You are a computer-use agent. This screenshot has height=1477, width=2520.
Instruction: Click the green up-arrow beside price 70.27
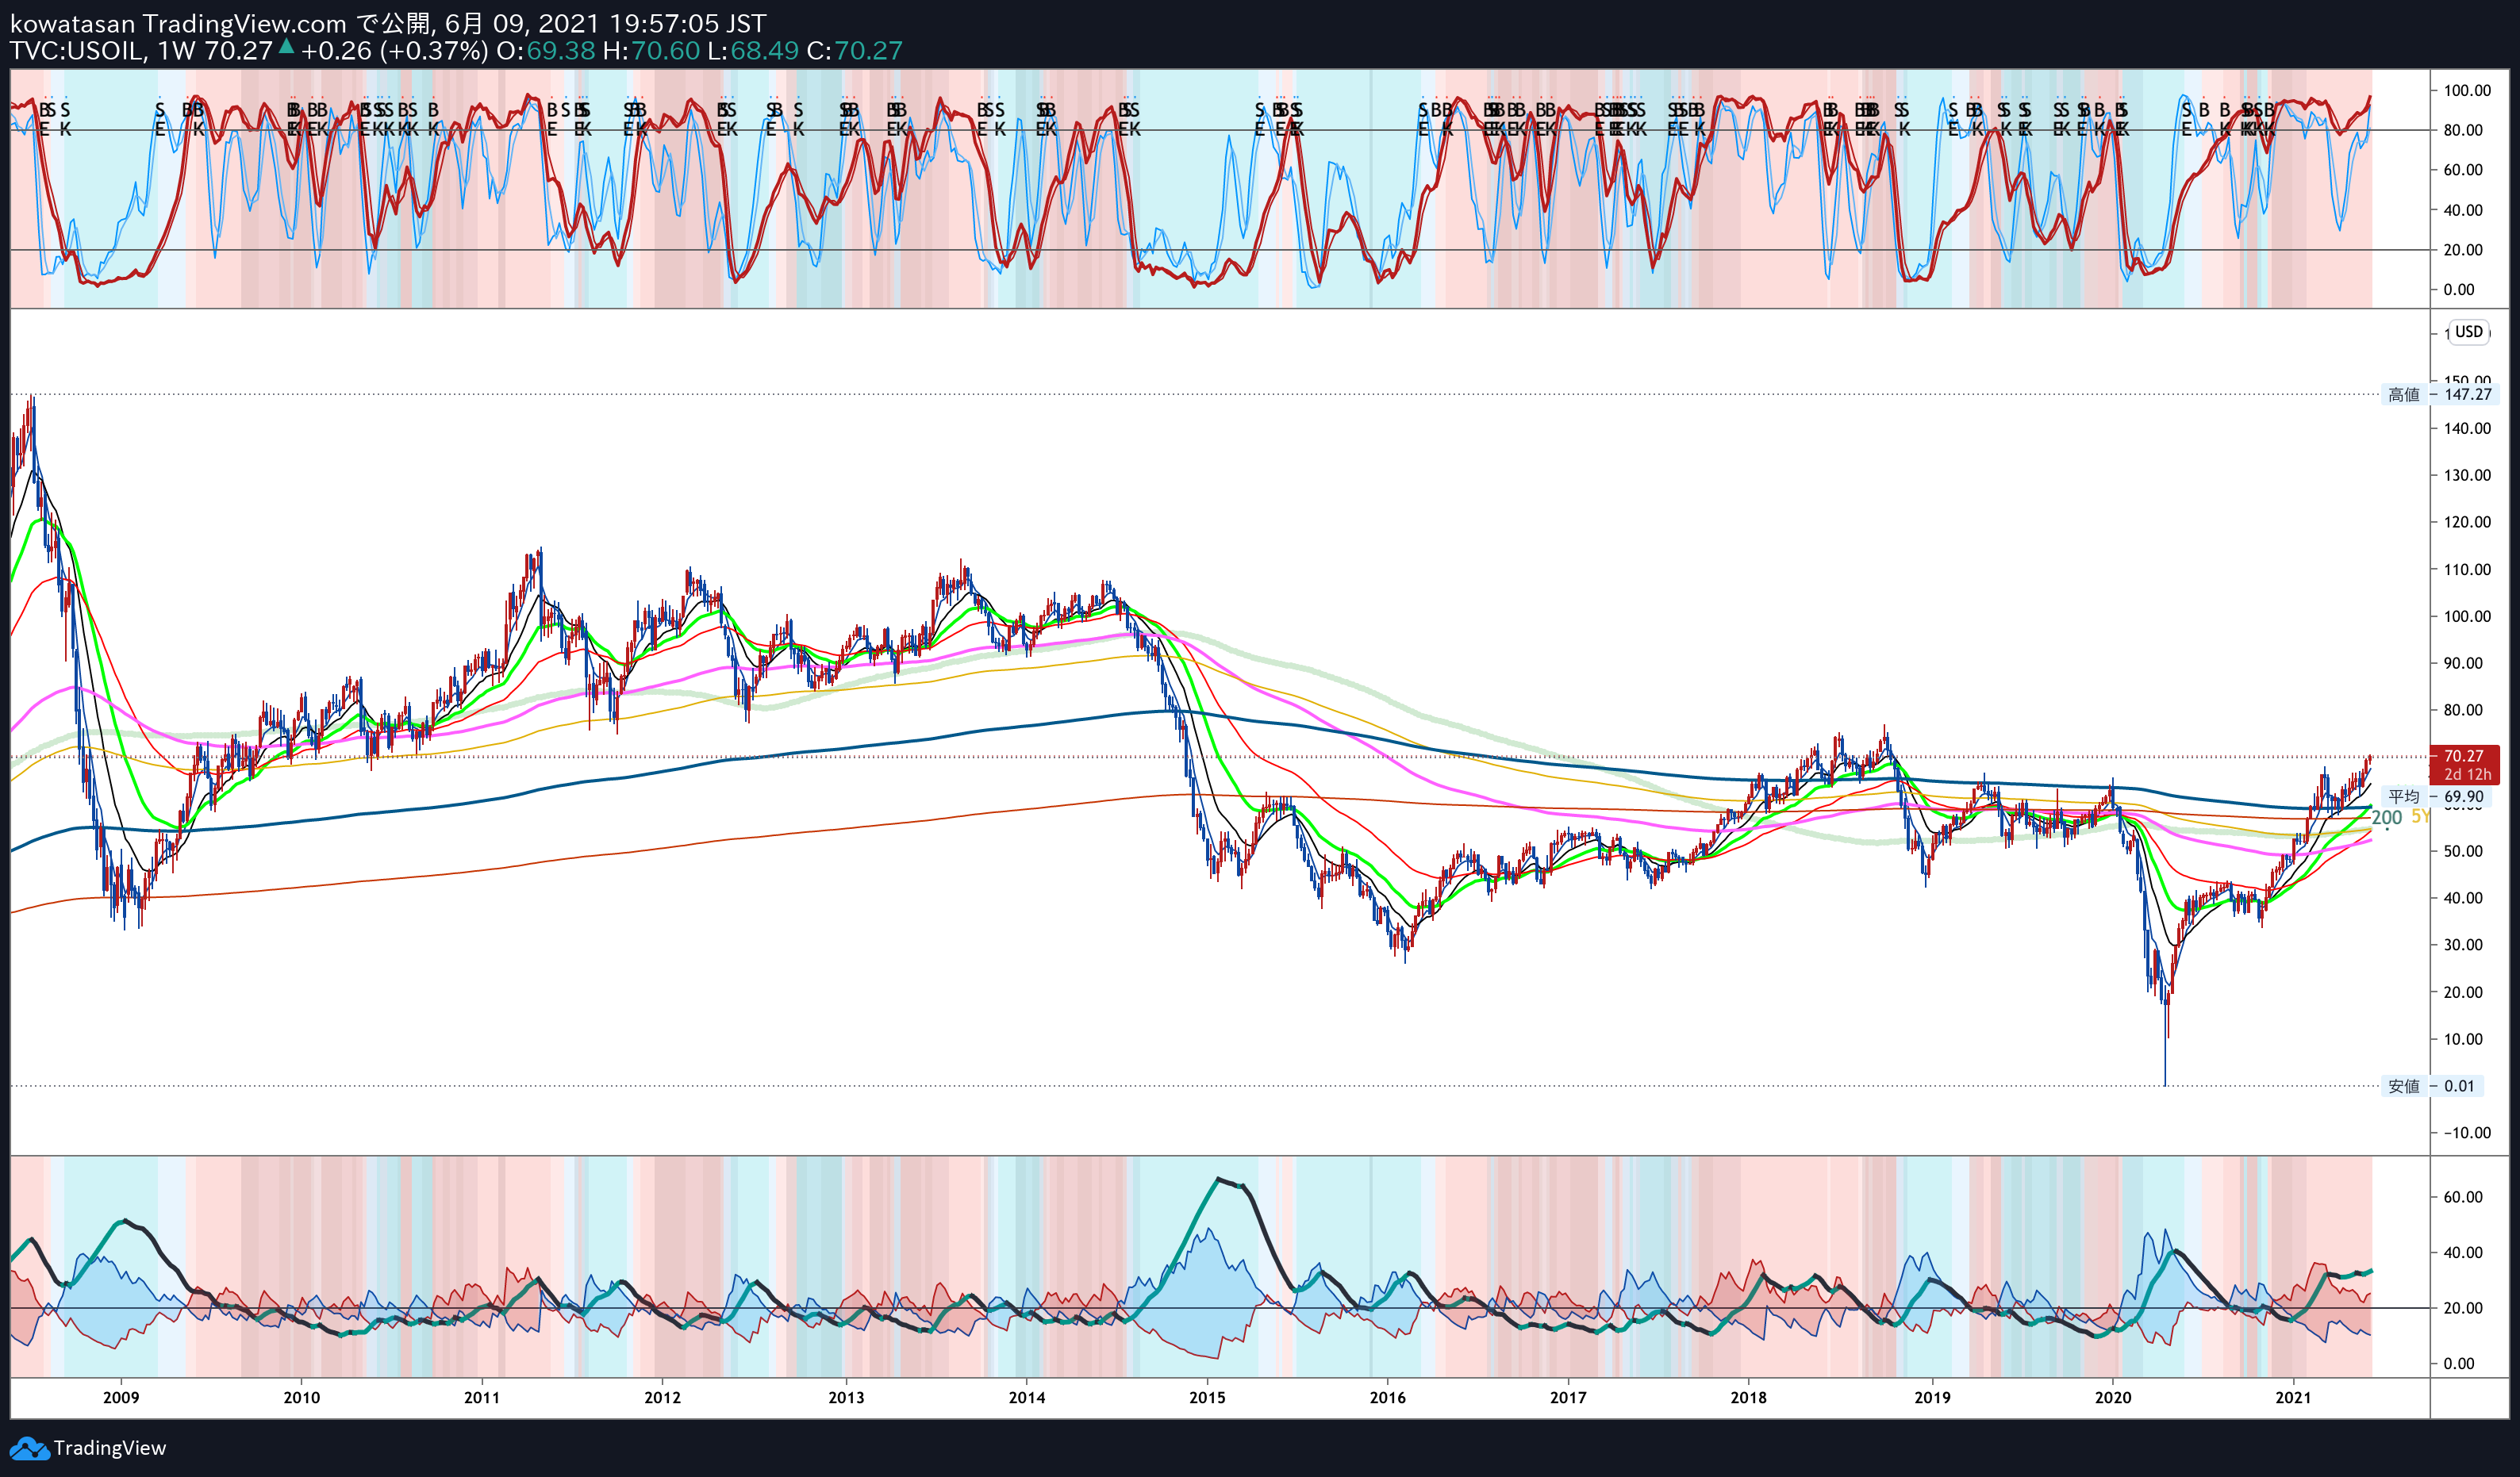pos(286,47)
